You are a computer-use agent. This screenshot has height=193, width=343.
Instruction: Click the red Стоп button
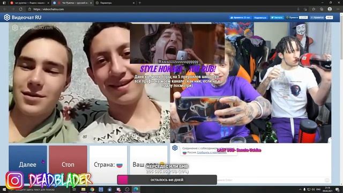[68, 165]
